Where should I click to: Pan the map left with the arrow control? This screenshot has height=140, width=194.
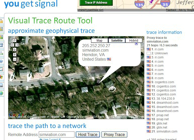click(x=12, y=45)
